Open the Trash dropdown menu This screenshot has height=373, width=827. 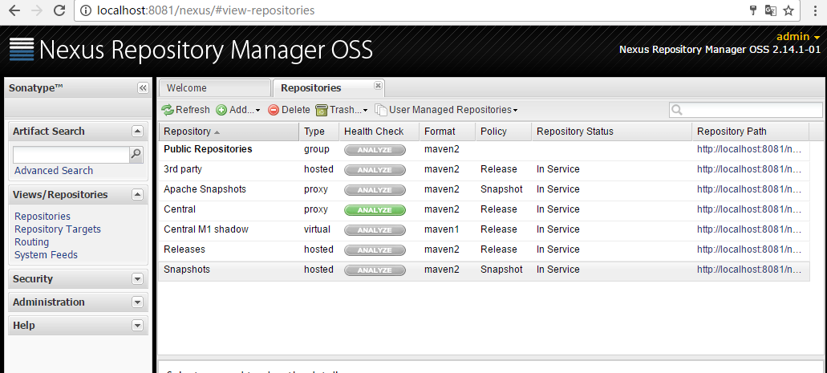point(342,110)
